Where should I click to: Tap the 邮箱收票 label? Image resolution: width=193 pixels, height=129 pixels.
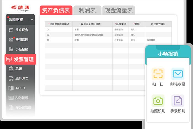(178, 84)
